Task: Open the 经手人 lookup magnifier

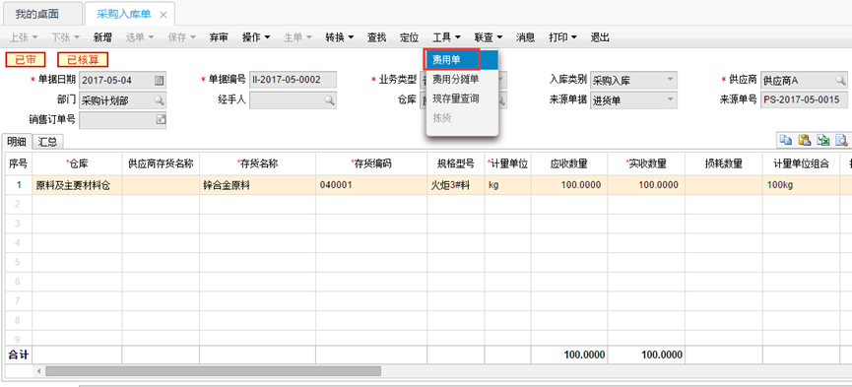Action: tap(329, 100)
